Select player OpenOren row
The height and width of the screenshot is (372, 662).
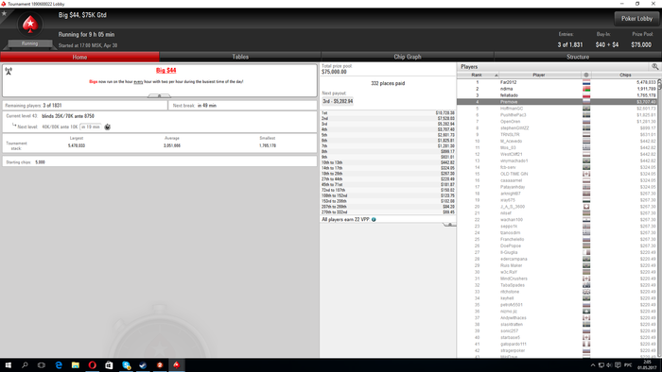coord(557,122)
